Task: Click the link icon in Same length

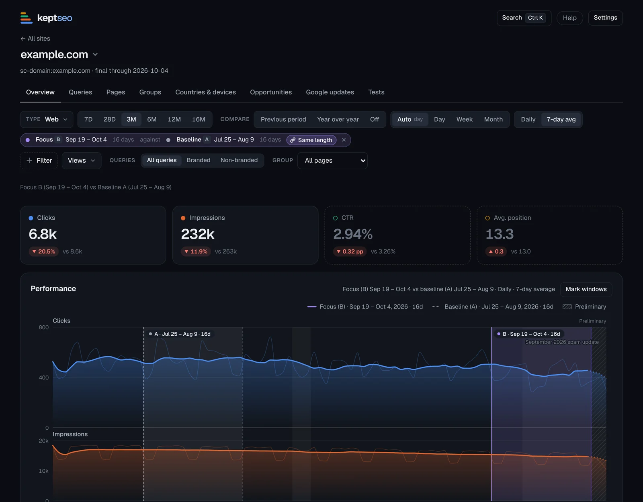Action: 293,140
